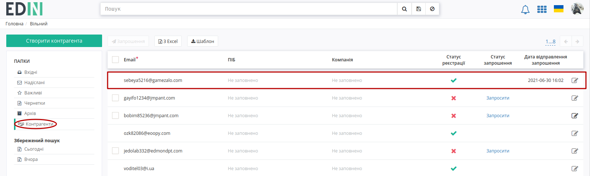Go to next page arrow

coord(577,42)
